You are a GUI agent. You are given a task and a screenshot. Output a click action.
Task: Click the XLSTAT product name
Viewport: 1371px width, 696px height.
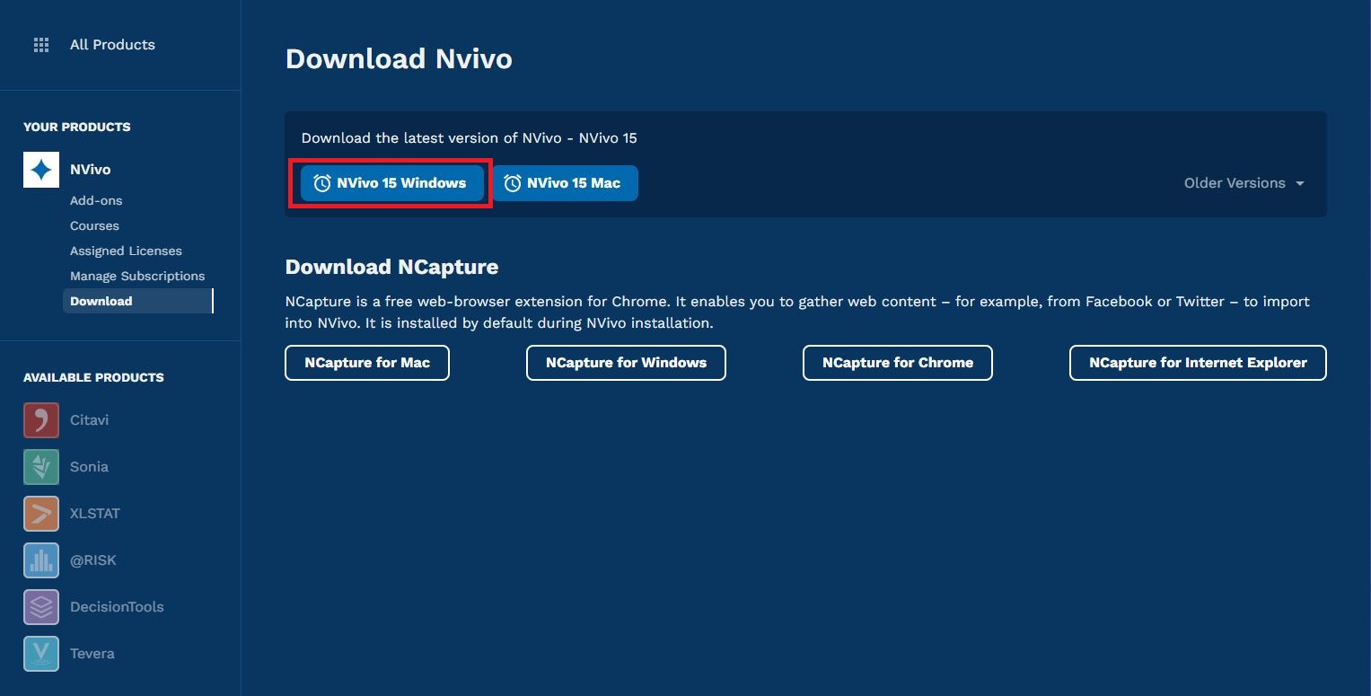click(x=95, y=514)
